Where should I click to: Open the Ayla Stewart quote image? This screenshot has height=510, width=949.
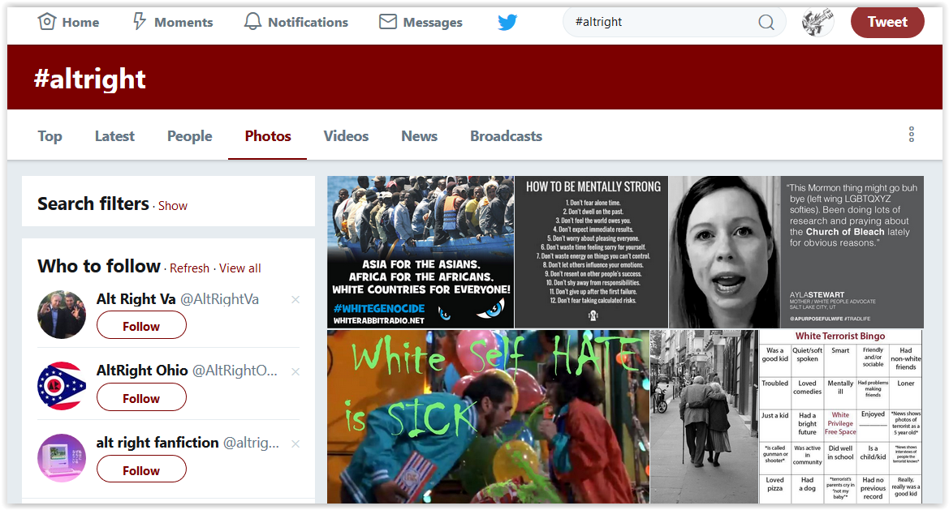(796, 252)
